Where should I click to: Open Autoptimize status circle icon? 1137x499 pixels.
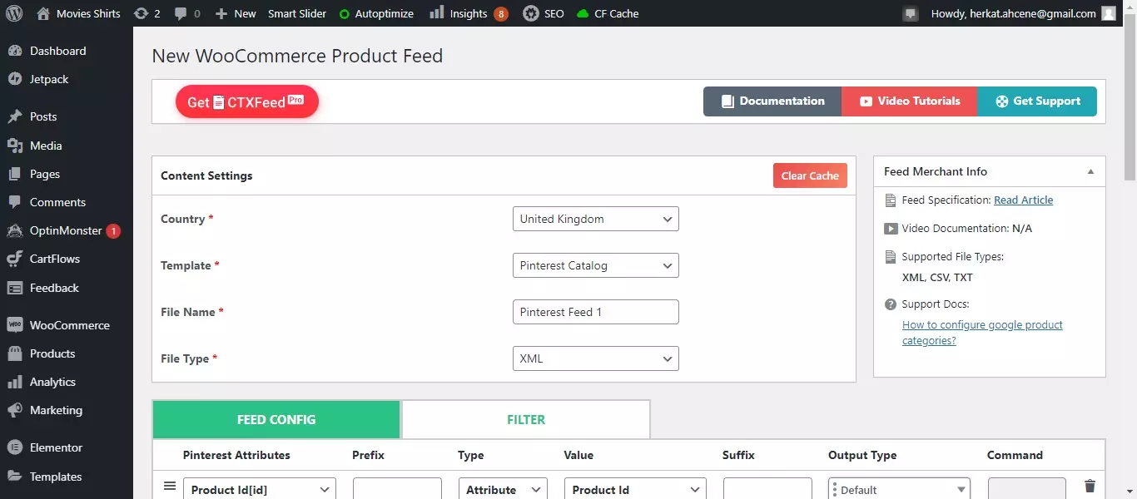pos(345,14)
